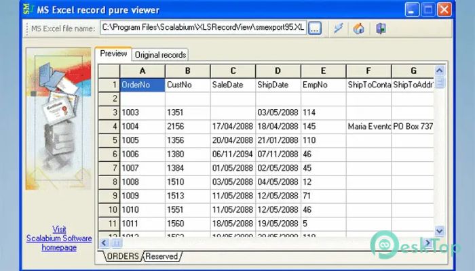This screenshot has height=271, width=475.
Task: Select the ShipToConta header cell
Action: tap(368, 85)
